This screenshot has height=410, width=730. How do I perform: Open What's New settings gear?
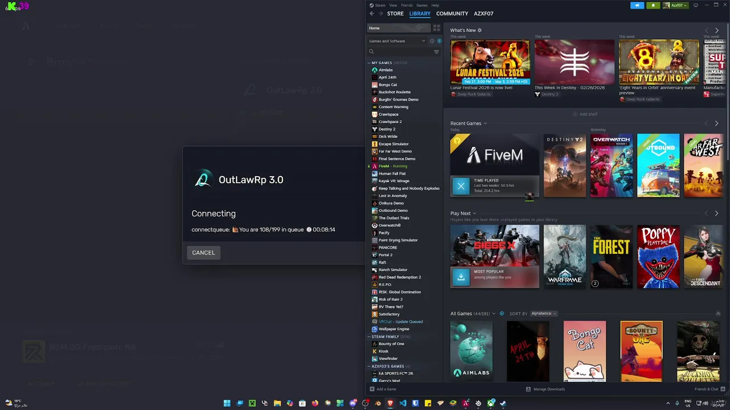tap(480, 30)
